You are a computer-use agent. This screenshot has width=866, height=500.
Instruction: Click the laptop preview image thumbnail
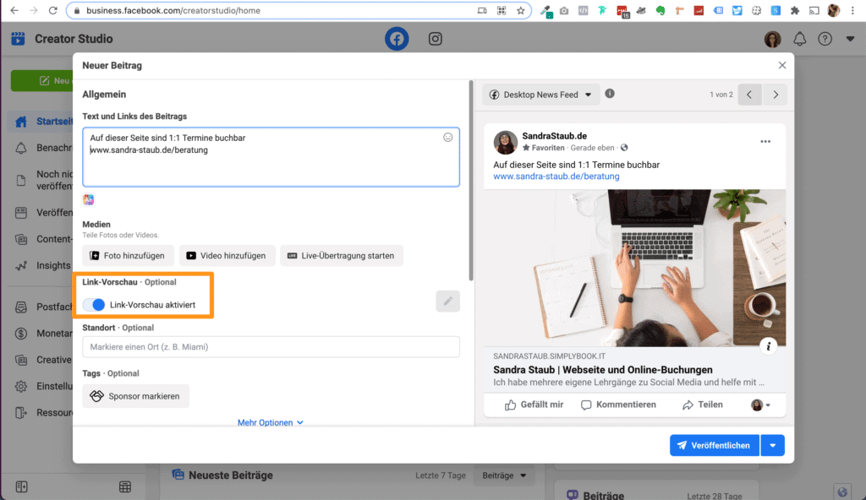(x=634, y=269)
